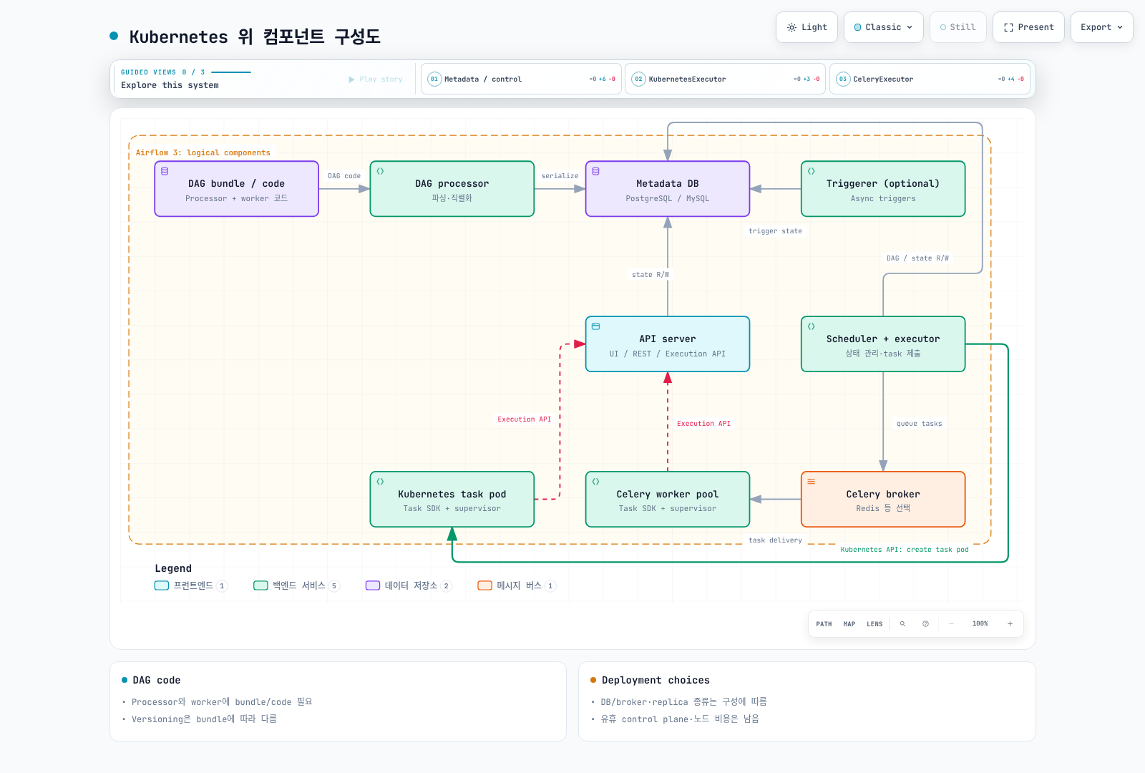
Task: Click 'DAG code' edge label
Action: (x=344, y=176)
